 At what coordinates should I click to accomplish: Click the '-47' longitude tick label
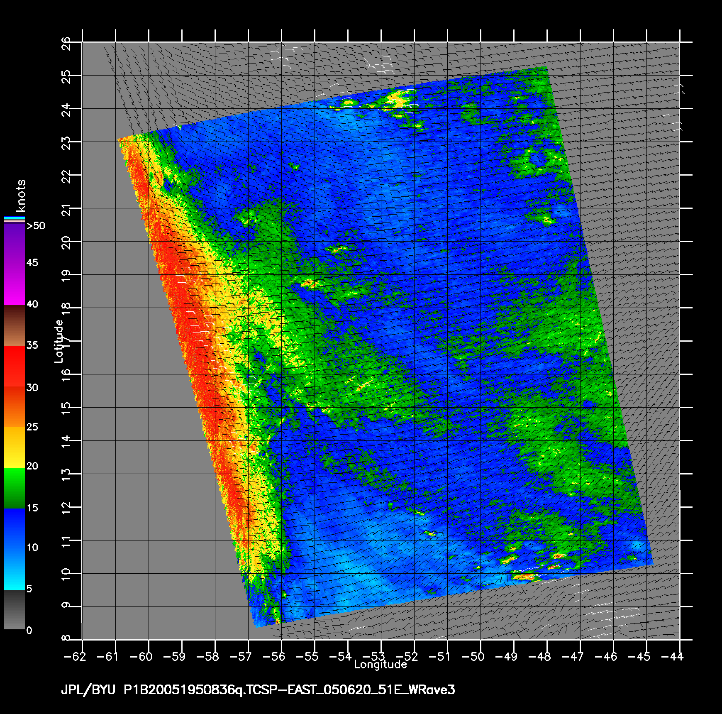[x=573, y=657]
